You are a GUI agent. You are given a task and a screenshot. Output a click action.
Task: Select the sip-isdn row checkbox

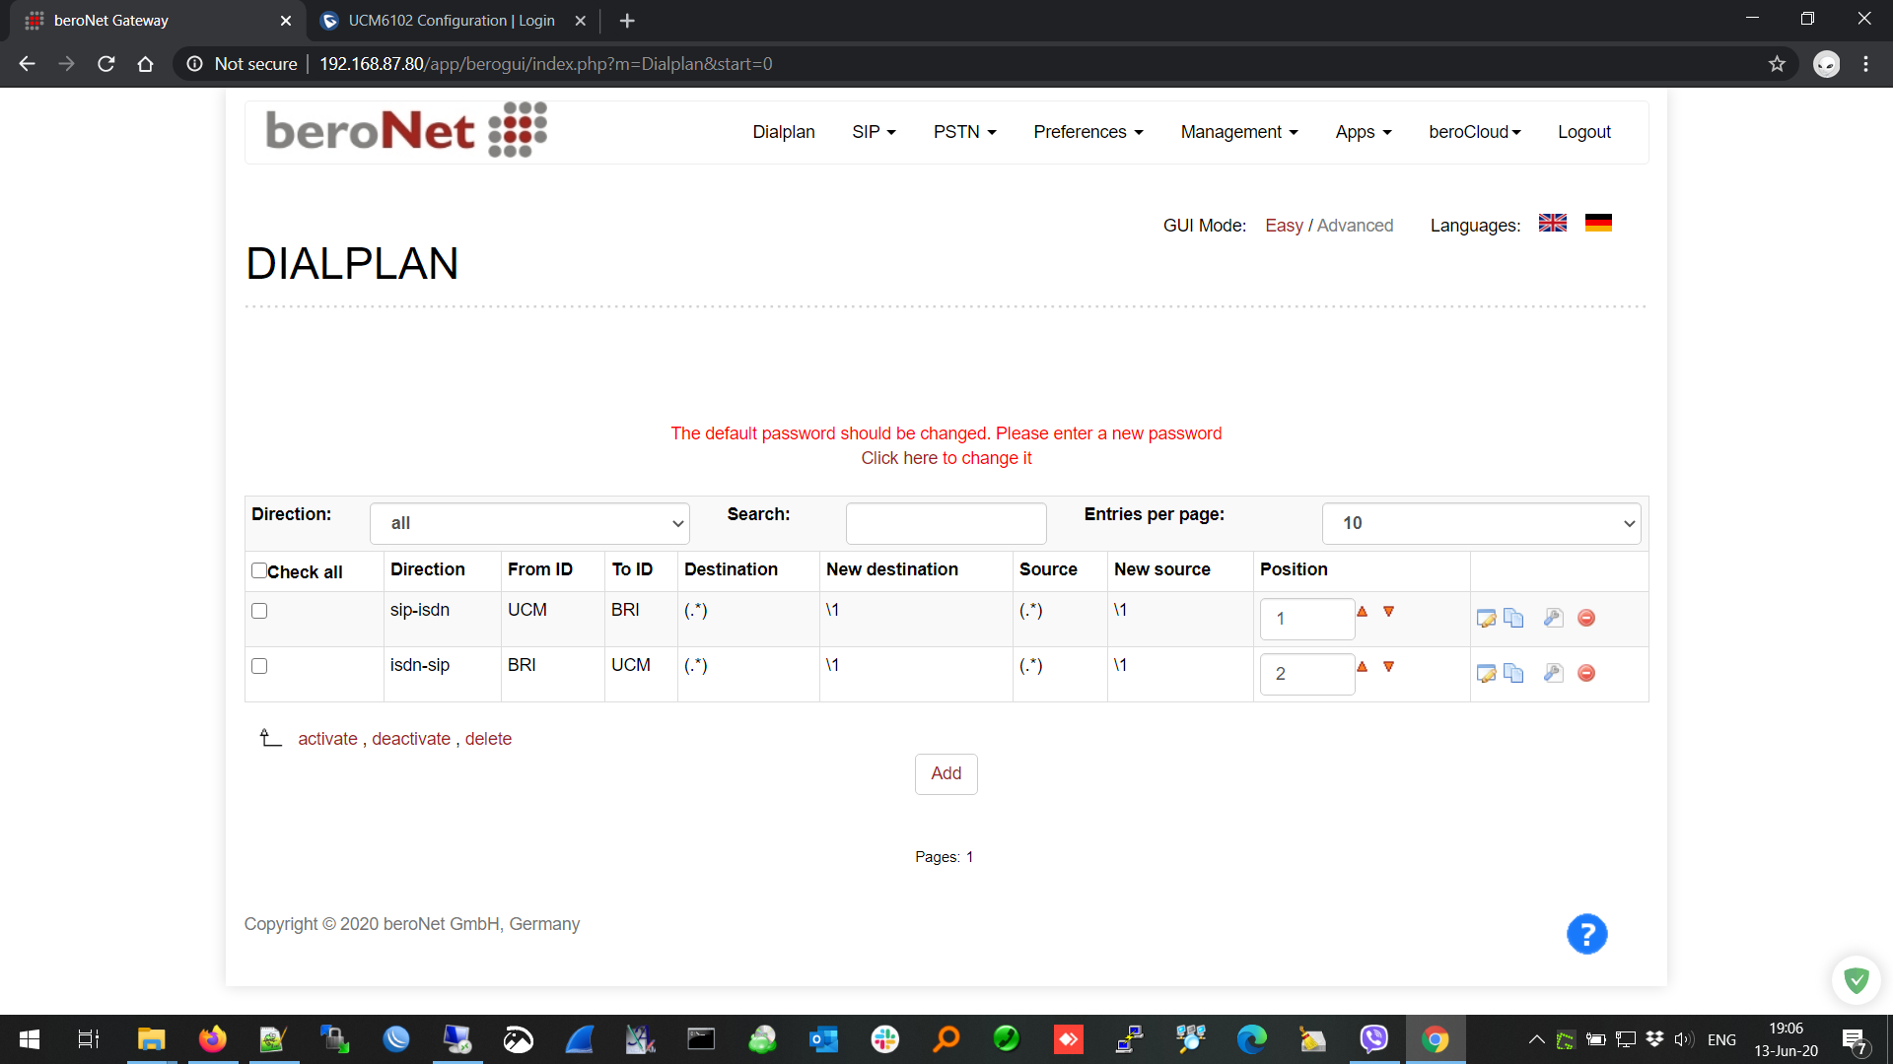pyautogui.click(x=259, y=611)
